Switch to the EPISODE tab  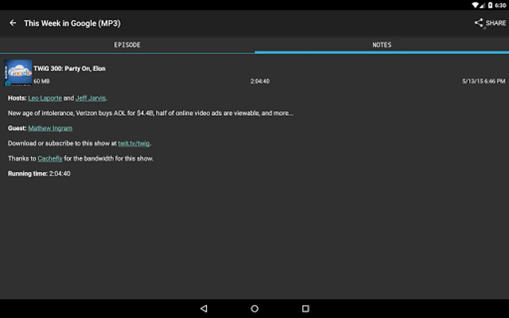(127, 45)
